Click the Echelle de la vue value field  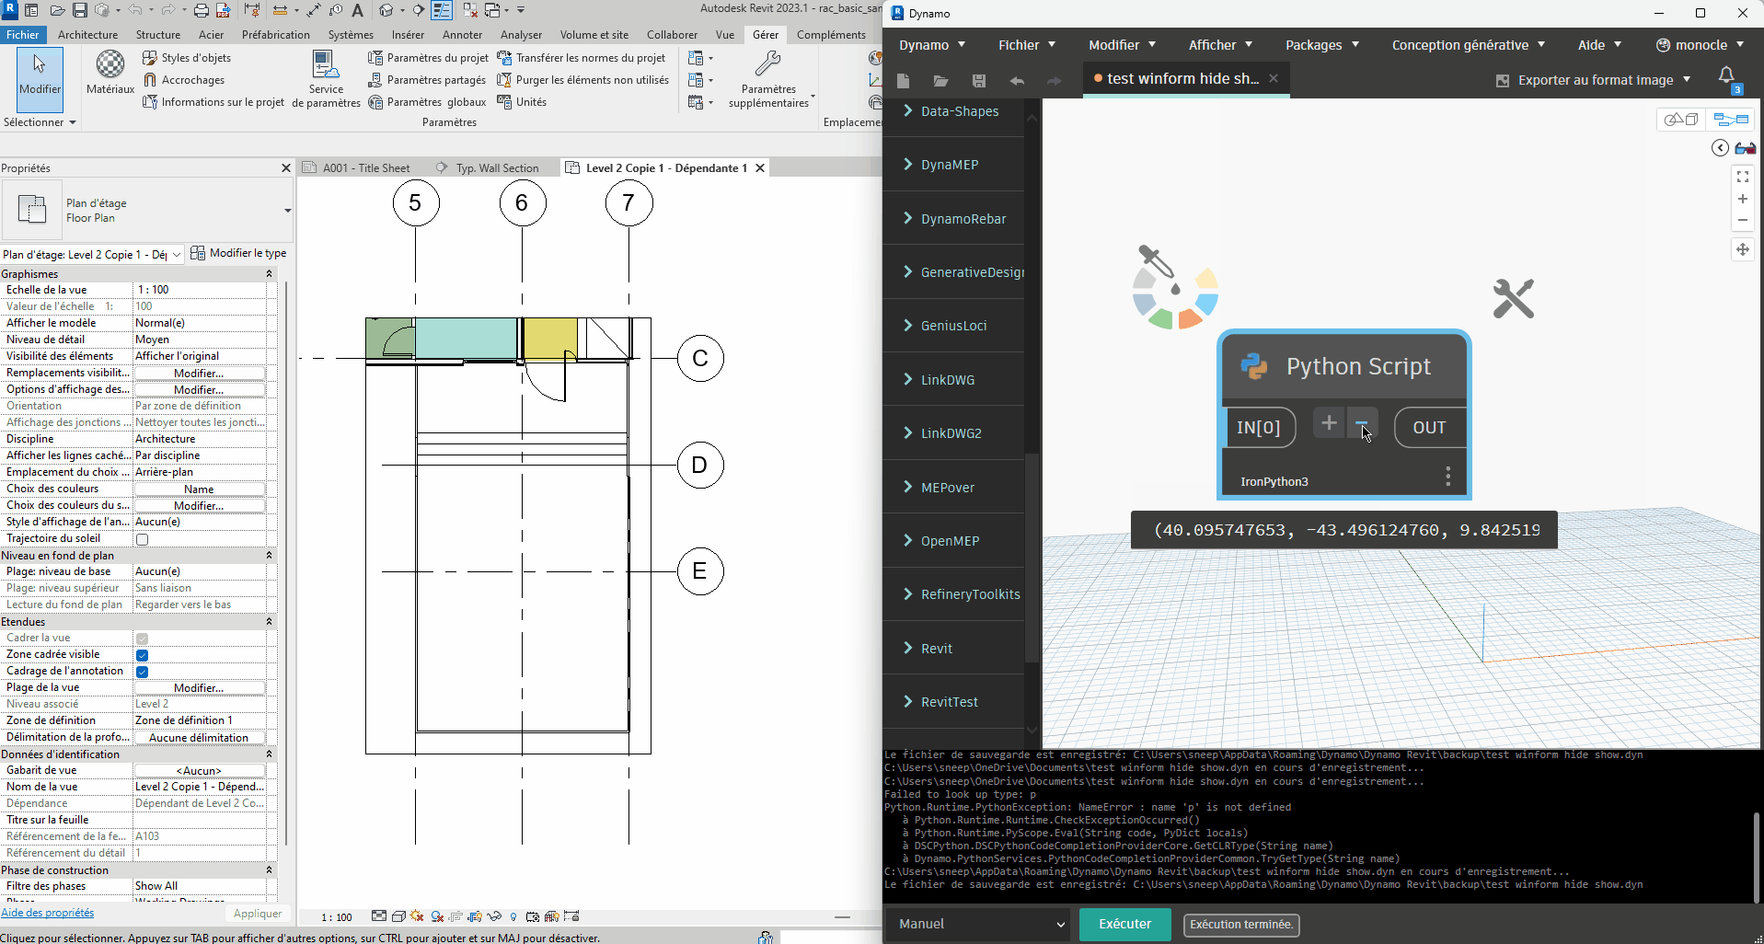point(201,290)
